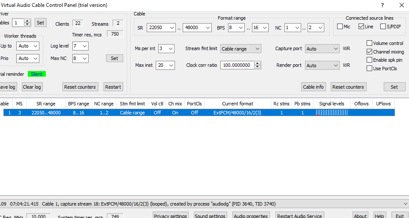Click the Clear log button
The width and height of the screenshot is (409, 218).
point(32,87)
